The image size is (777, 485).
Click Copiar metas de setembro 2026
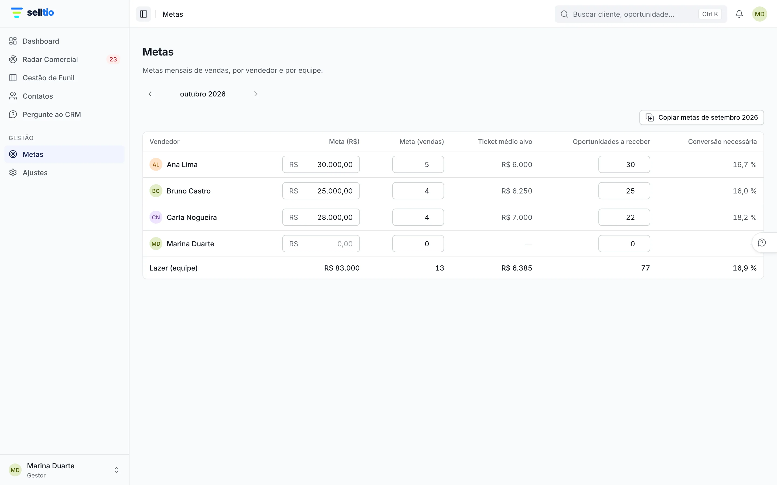[701, 117]
